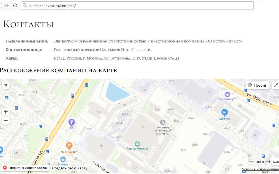Click building label 17А on the map

(135, 168)
